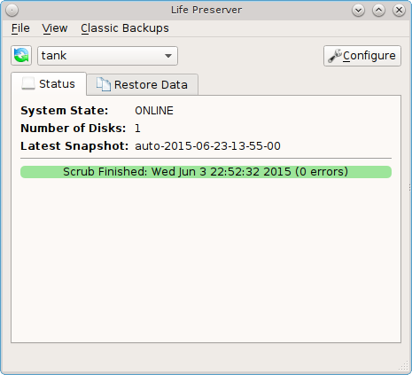
Task: Click the documents icon on Restore Data tab
Action: tap(104, 84)
